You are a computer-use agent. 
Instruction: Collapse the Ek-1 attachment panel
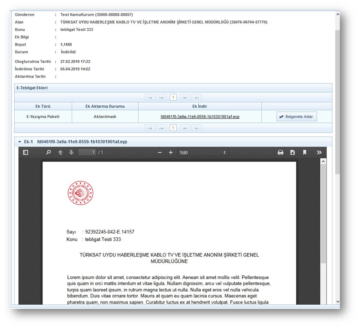(x=20, y=142)
